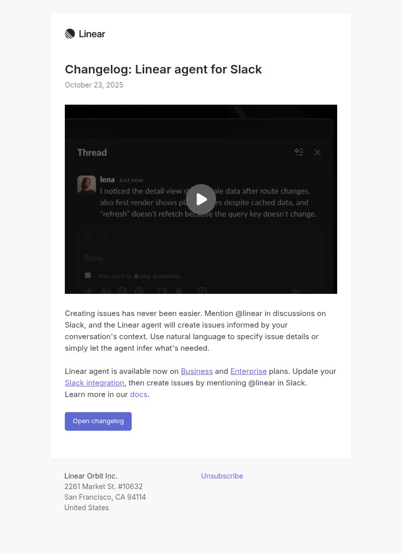Close the Thread panel with the X

(x=318, y=152)
